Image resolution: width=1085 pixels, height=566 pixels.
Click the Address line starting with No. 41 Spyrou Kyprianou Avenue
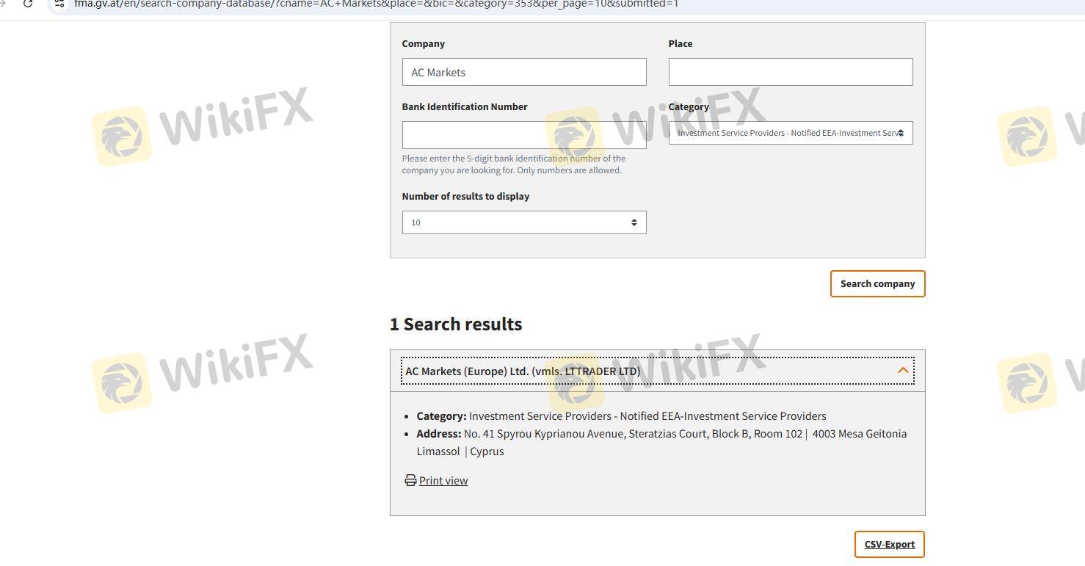click(x=661, y=442)
